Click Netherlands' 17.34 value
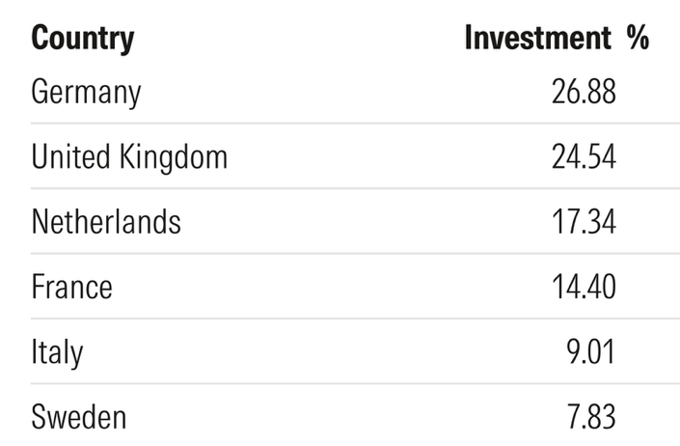The image size is (680, 446). pos(584,222)
